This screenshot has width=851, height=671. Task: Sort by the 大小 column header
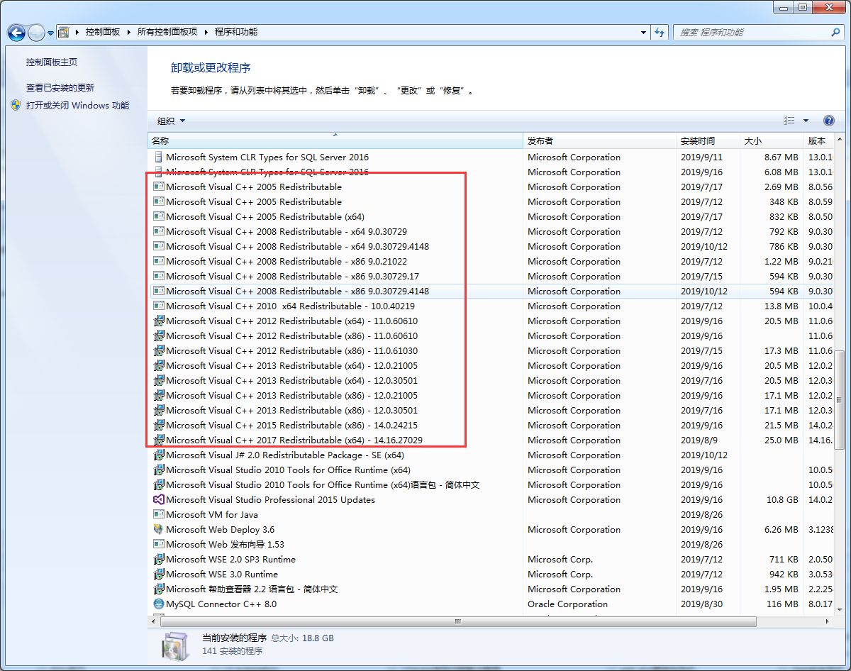(772, 141)
